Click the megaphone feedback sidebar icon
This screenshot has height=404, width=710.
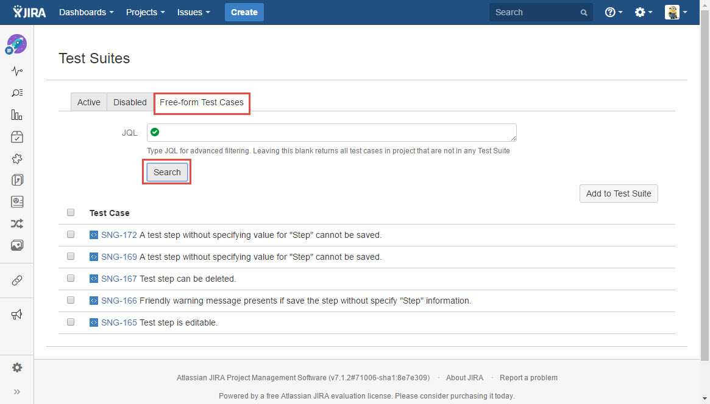tap(16, 315)
